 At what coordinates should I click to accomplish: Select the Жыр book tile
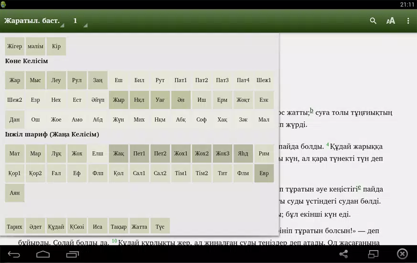118,100
